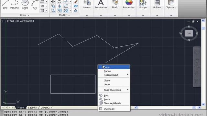The height and width of the screenshot is (116, 207).
Task: Choose Pan in the context menu
Action: coord(114,95)
